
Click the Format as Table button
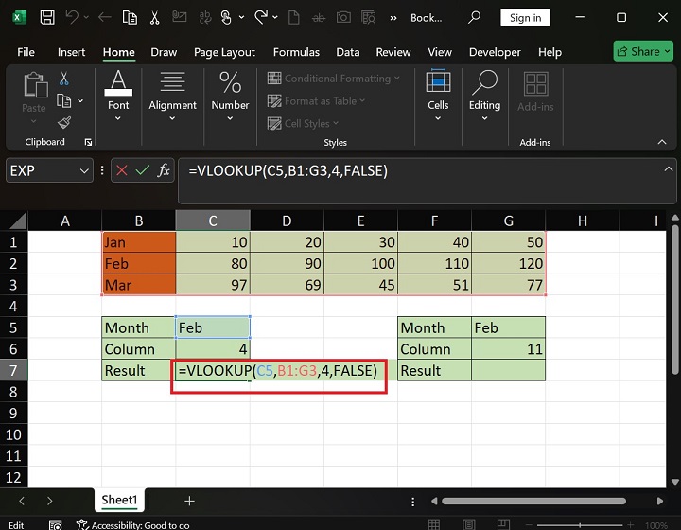[316, 100]
